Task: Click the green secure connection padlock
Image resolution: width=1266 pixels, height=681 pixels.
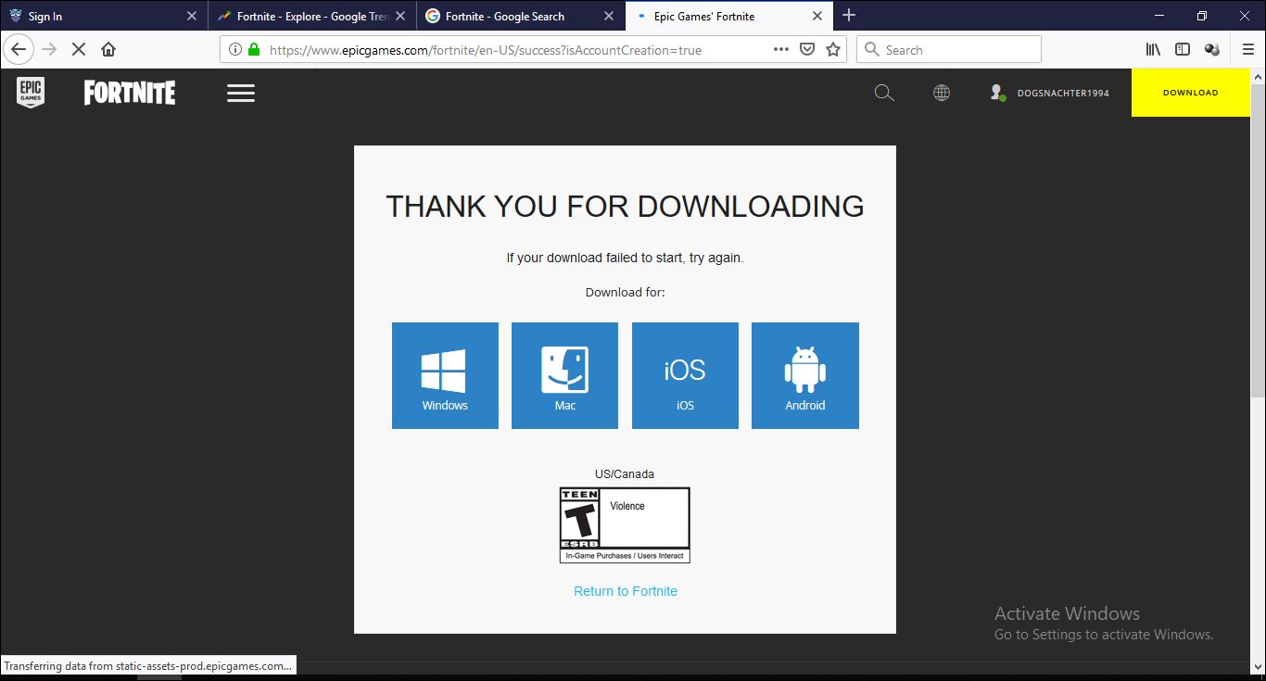Action: pos(254,50)
